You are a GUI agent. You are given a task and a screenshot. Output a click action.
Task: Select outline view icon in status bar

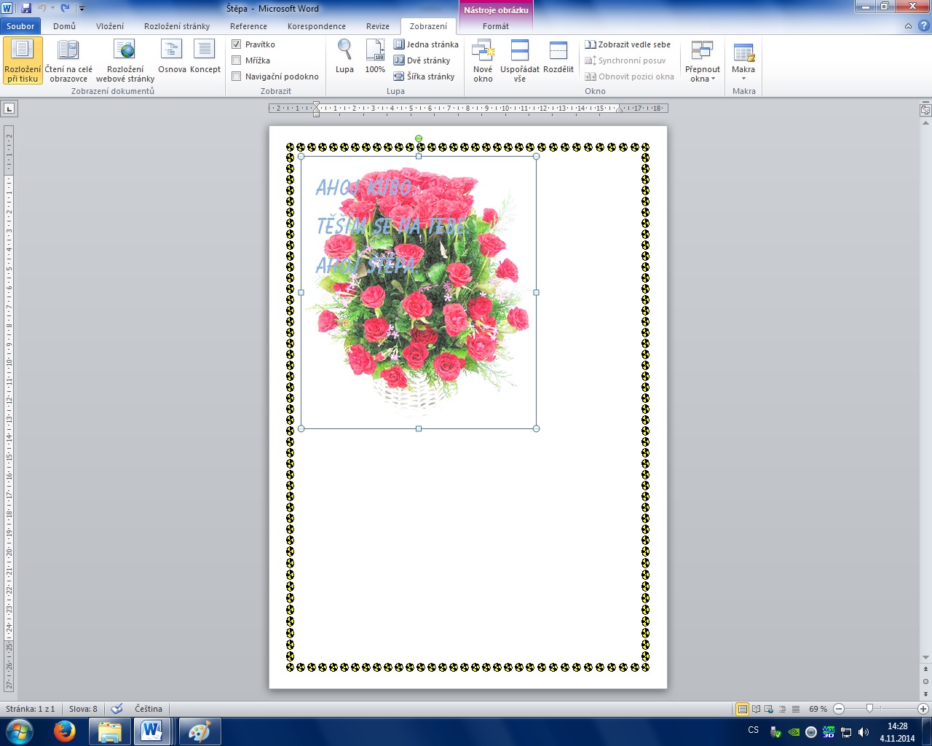click(x=782, y=709)
